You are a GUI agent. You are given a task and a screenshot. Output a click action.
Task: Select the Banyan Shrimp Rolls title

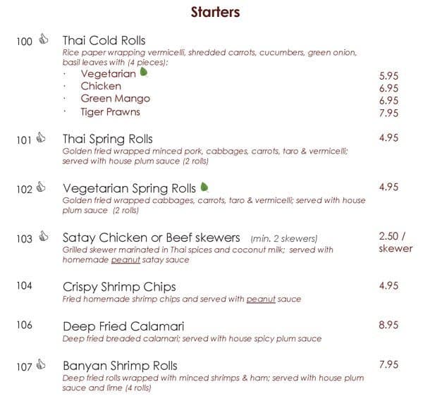pyautogui.click(x=120, y=366)
